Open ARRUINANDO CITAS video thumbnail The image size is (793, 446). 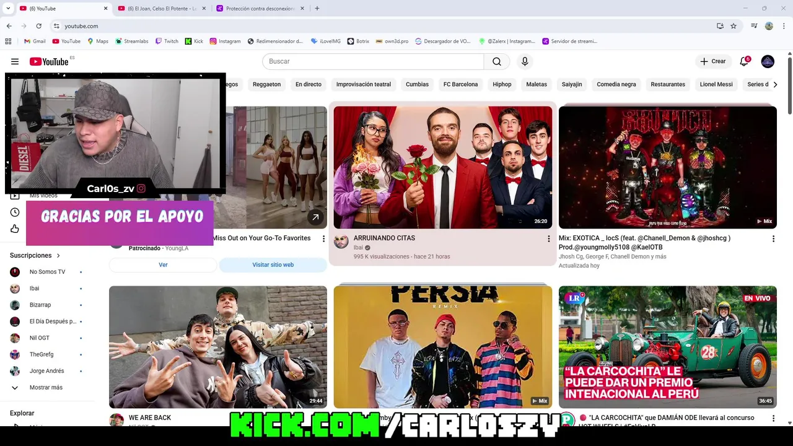pos(443,167)
